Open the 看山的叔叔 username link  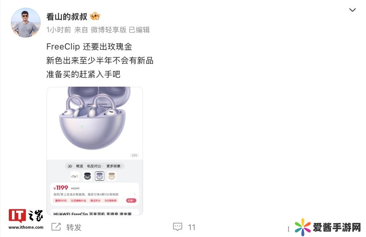(67, 16)
